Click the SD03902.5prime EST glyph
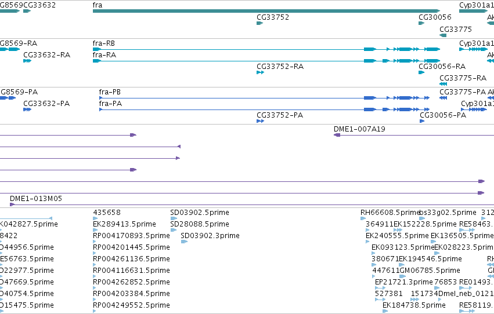Image resolution: width=494 pixels, height=314 pixels. click(x=174, y=218)
